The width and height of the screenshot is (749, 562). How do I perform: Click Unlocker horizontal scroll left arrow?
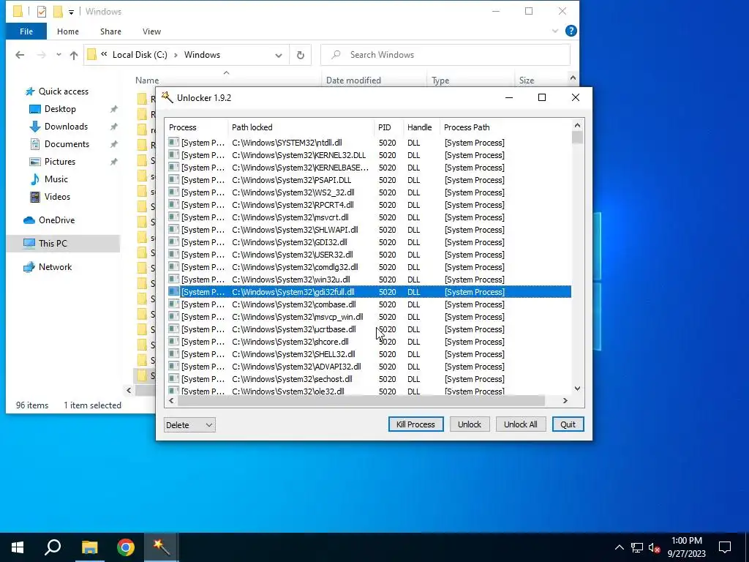tap(171, 400)
